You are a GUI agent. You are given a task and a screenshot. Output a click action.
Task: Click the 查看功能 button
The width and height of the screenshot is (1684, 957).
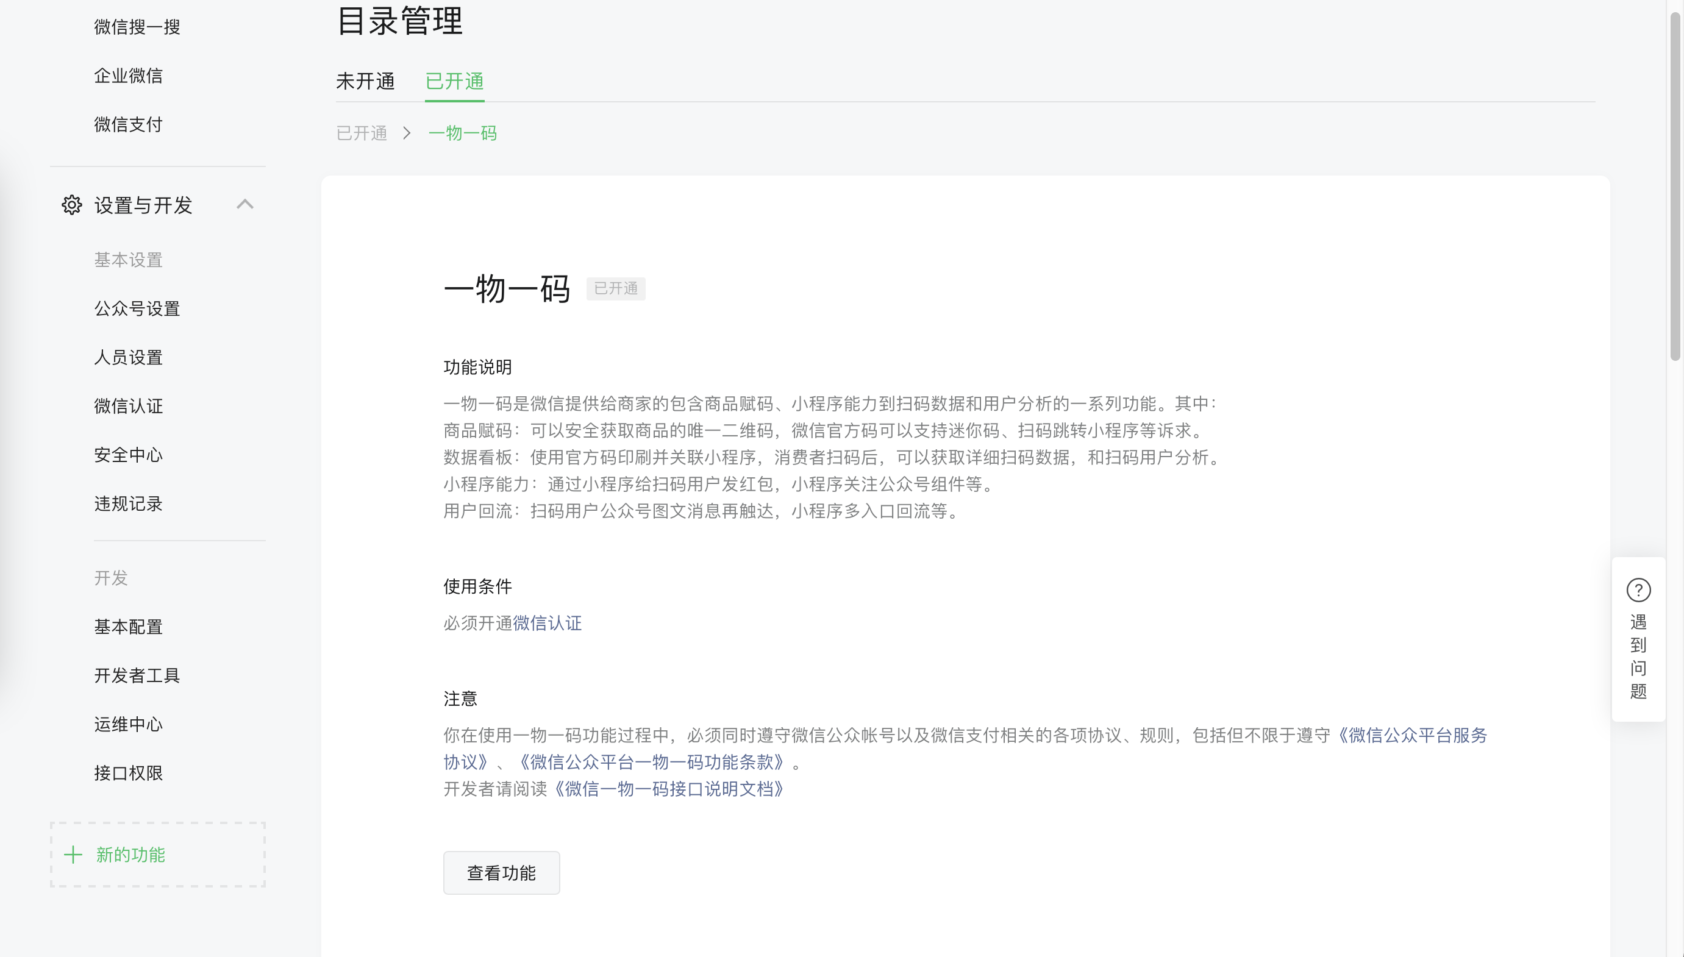(x=501, y=873)
